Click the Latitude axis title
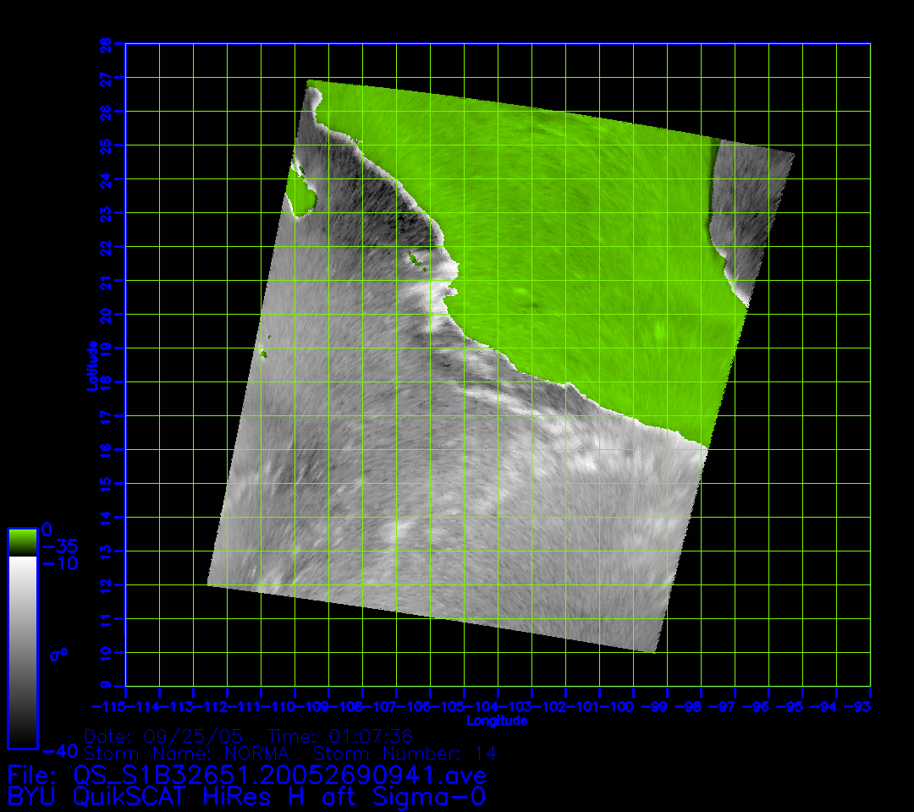 pyautogui.click(x=91, y=365)
